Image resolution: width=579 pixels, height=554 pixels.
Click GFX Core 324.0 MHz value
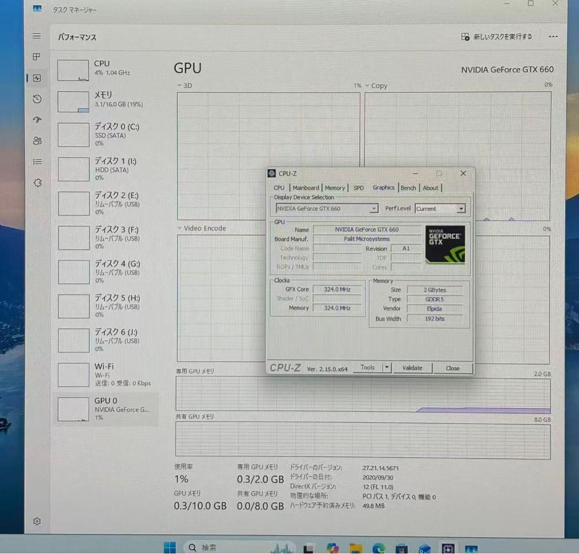pos(337,289)
